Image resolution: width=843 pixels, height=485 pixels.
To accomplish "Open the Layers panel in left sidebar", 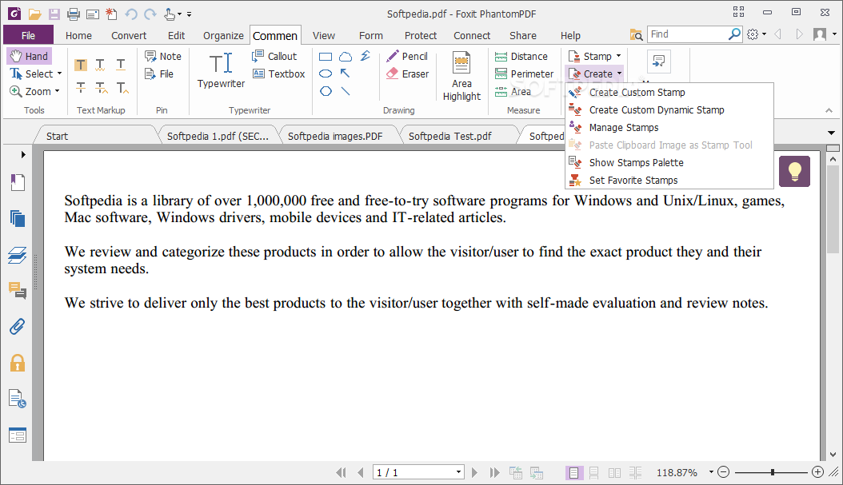I will coord(18,255).
